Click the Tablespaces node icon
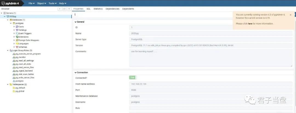The height and width of the screenshot is (113, 296). click(x=11, y=84)
